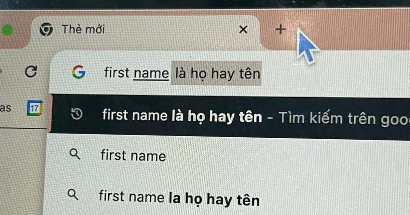Open a new tab with plus button
Image resolution: width=410 pixels, height=215 pixels.
280,29
